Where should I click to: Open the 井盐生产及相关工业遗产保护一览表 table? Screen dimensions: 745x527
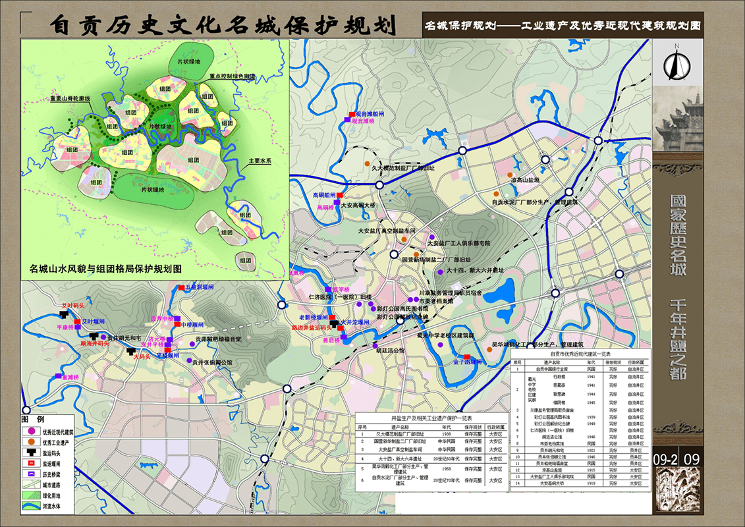[x=431, y=418]
